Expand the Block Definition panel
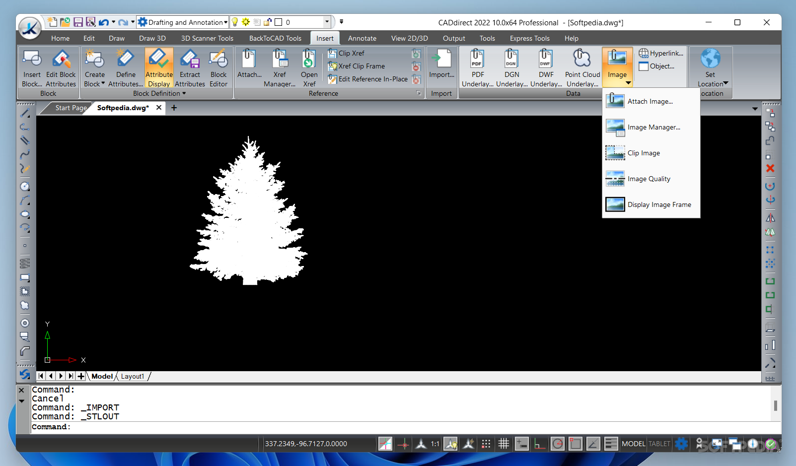 coord(159,93)
